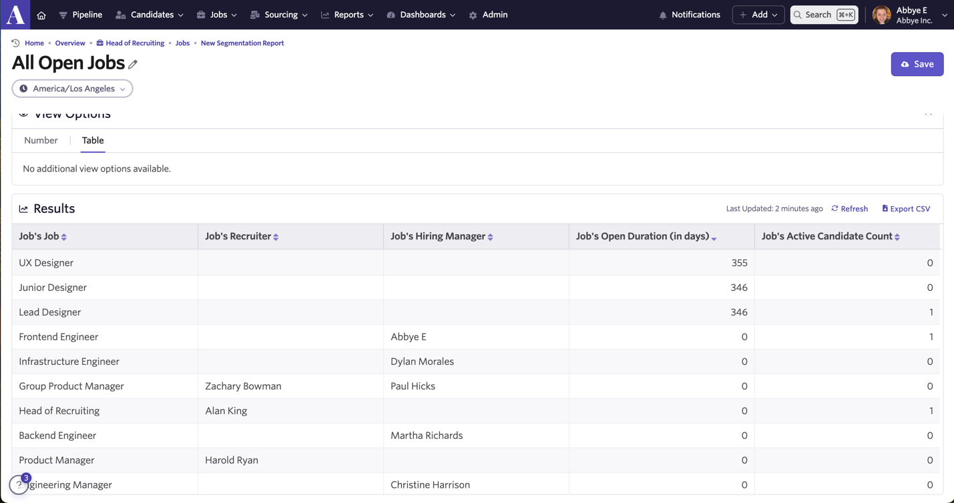Expand the Candidates dropdown menu
The height and width of the screenshot is (503, 954).
(x=150, y=15)
